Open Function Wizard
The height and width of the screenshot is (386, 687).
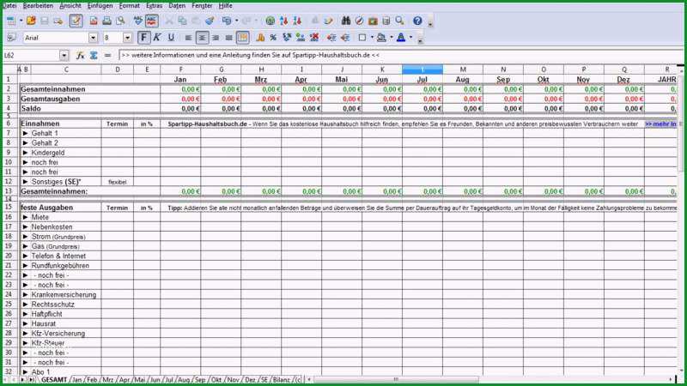(80, 56)
